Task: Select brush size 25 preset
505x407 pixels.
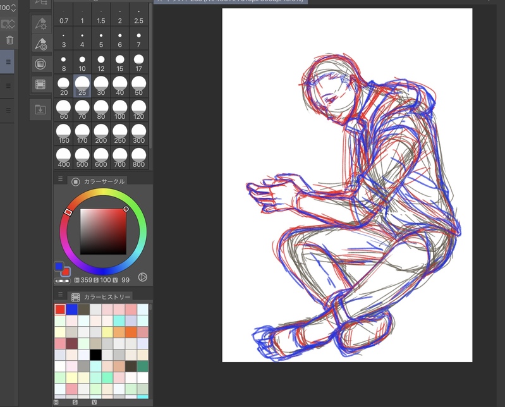Action: pyautogui.click(x=82, y=86)
